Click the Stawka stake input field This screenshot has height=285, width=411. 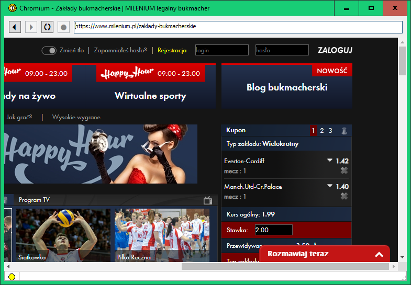pyautogui.click(x=274, y=230)
